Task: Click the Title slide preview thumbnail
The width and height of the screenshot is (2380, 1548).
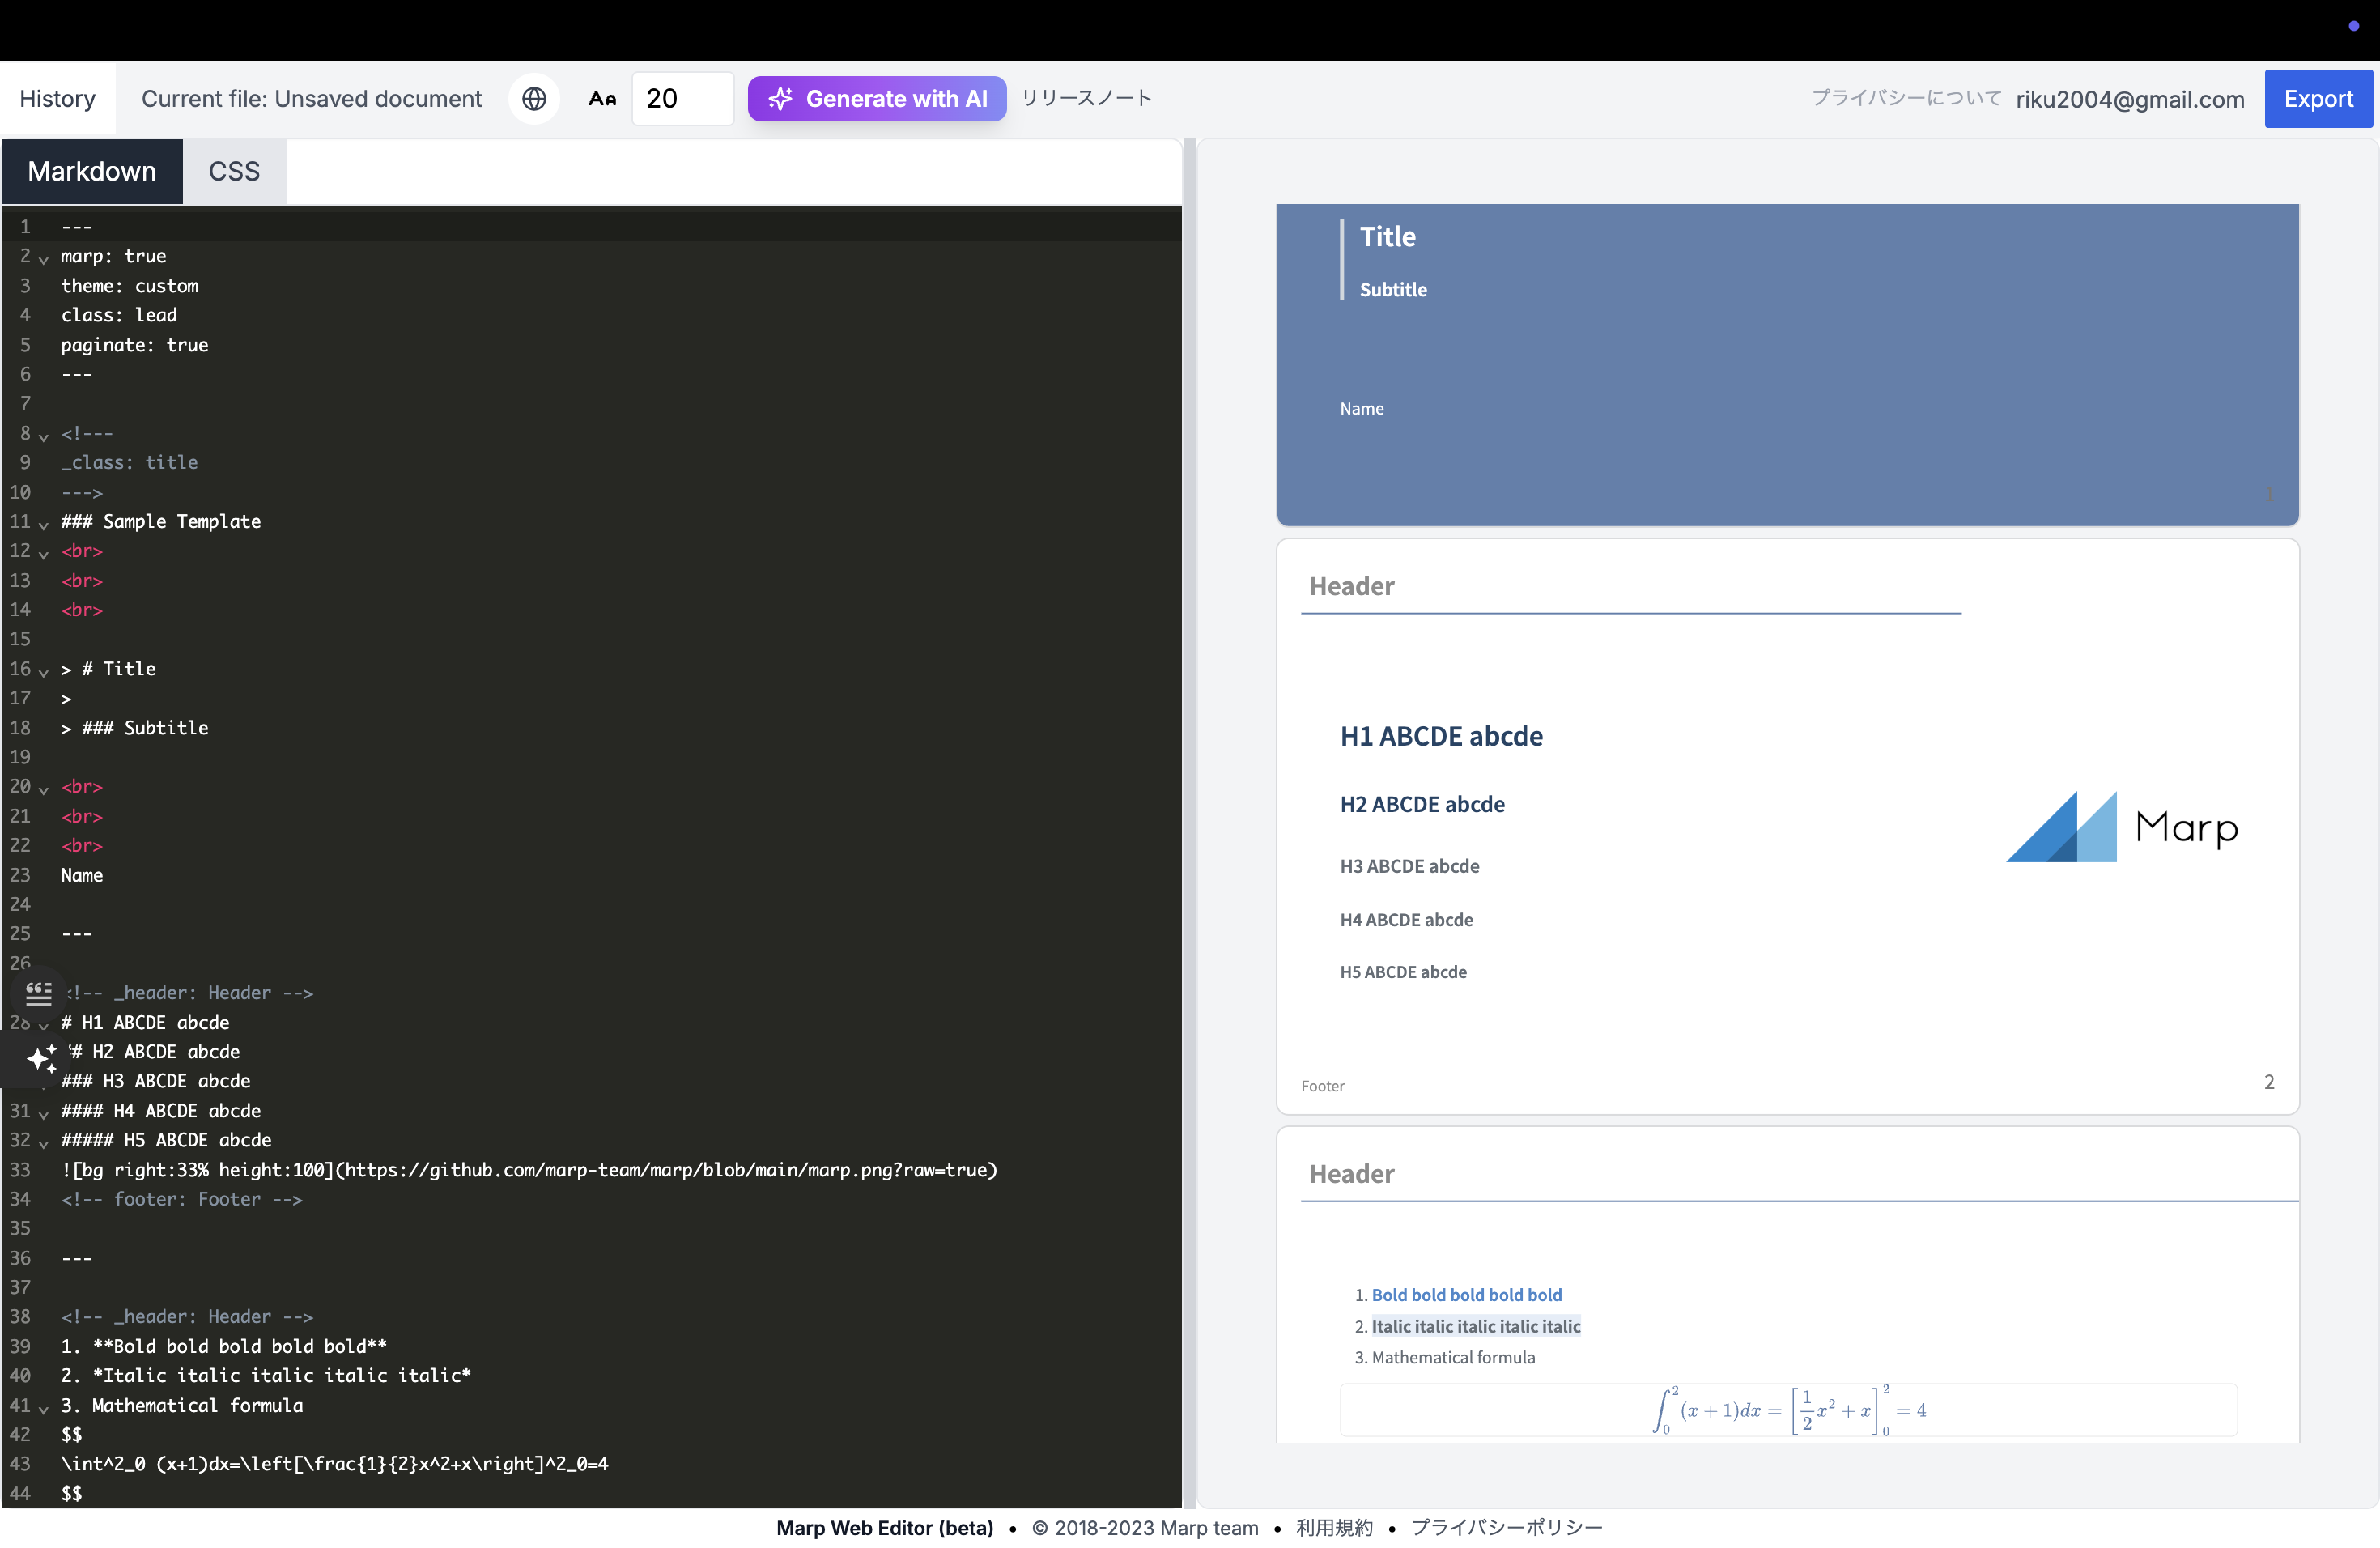Action: pyautogui.click(x=1787, y=364)
